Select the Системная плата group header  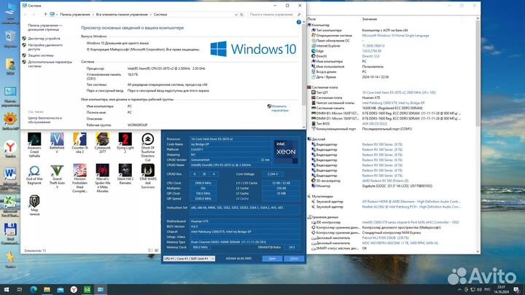coord(324,87)
